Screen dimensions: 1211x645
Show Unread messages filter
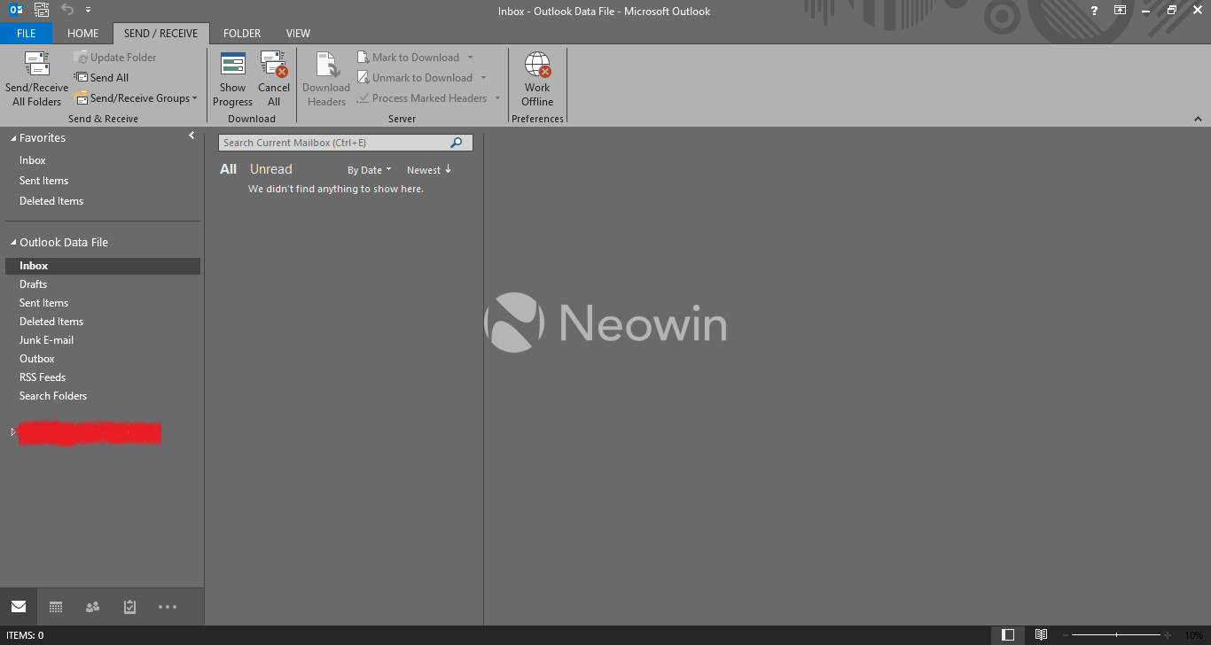tap(270, 169)
